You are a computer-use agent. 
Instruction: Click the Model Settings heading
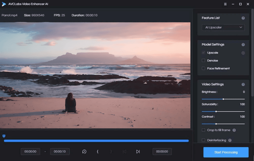213,44
